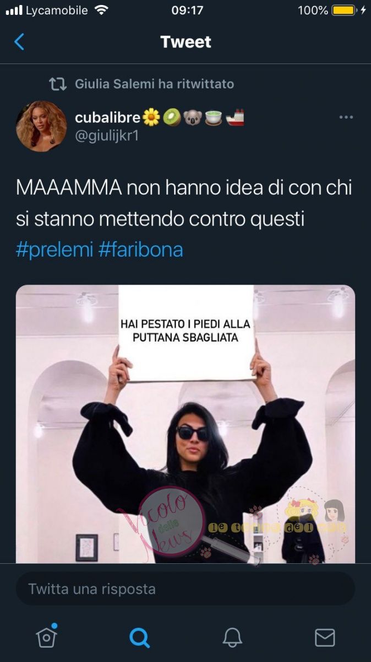
Task: Open Messages via the envelope icon
Action: point(325,638)
